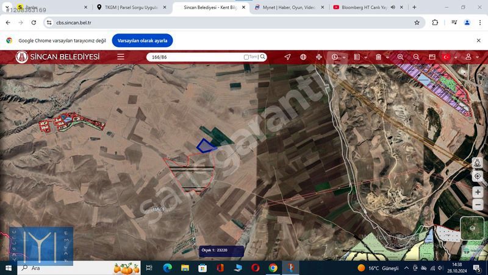Click the street view person icon on map
This screenshot has width=488, height=275.
pos(478,163)
